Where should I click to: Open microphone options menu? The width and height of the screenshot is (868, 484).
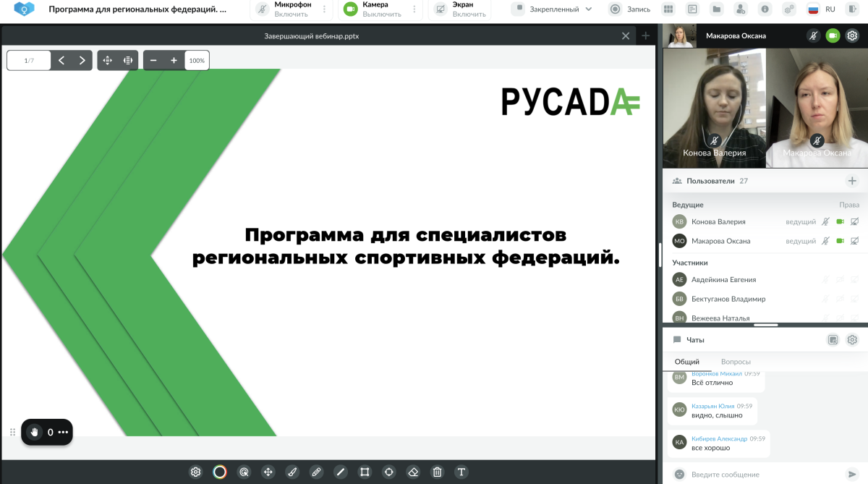coord(324,9)
